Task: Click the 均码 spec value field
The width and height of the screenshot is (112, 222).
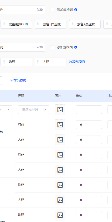Action: (x=16, y=62)
